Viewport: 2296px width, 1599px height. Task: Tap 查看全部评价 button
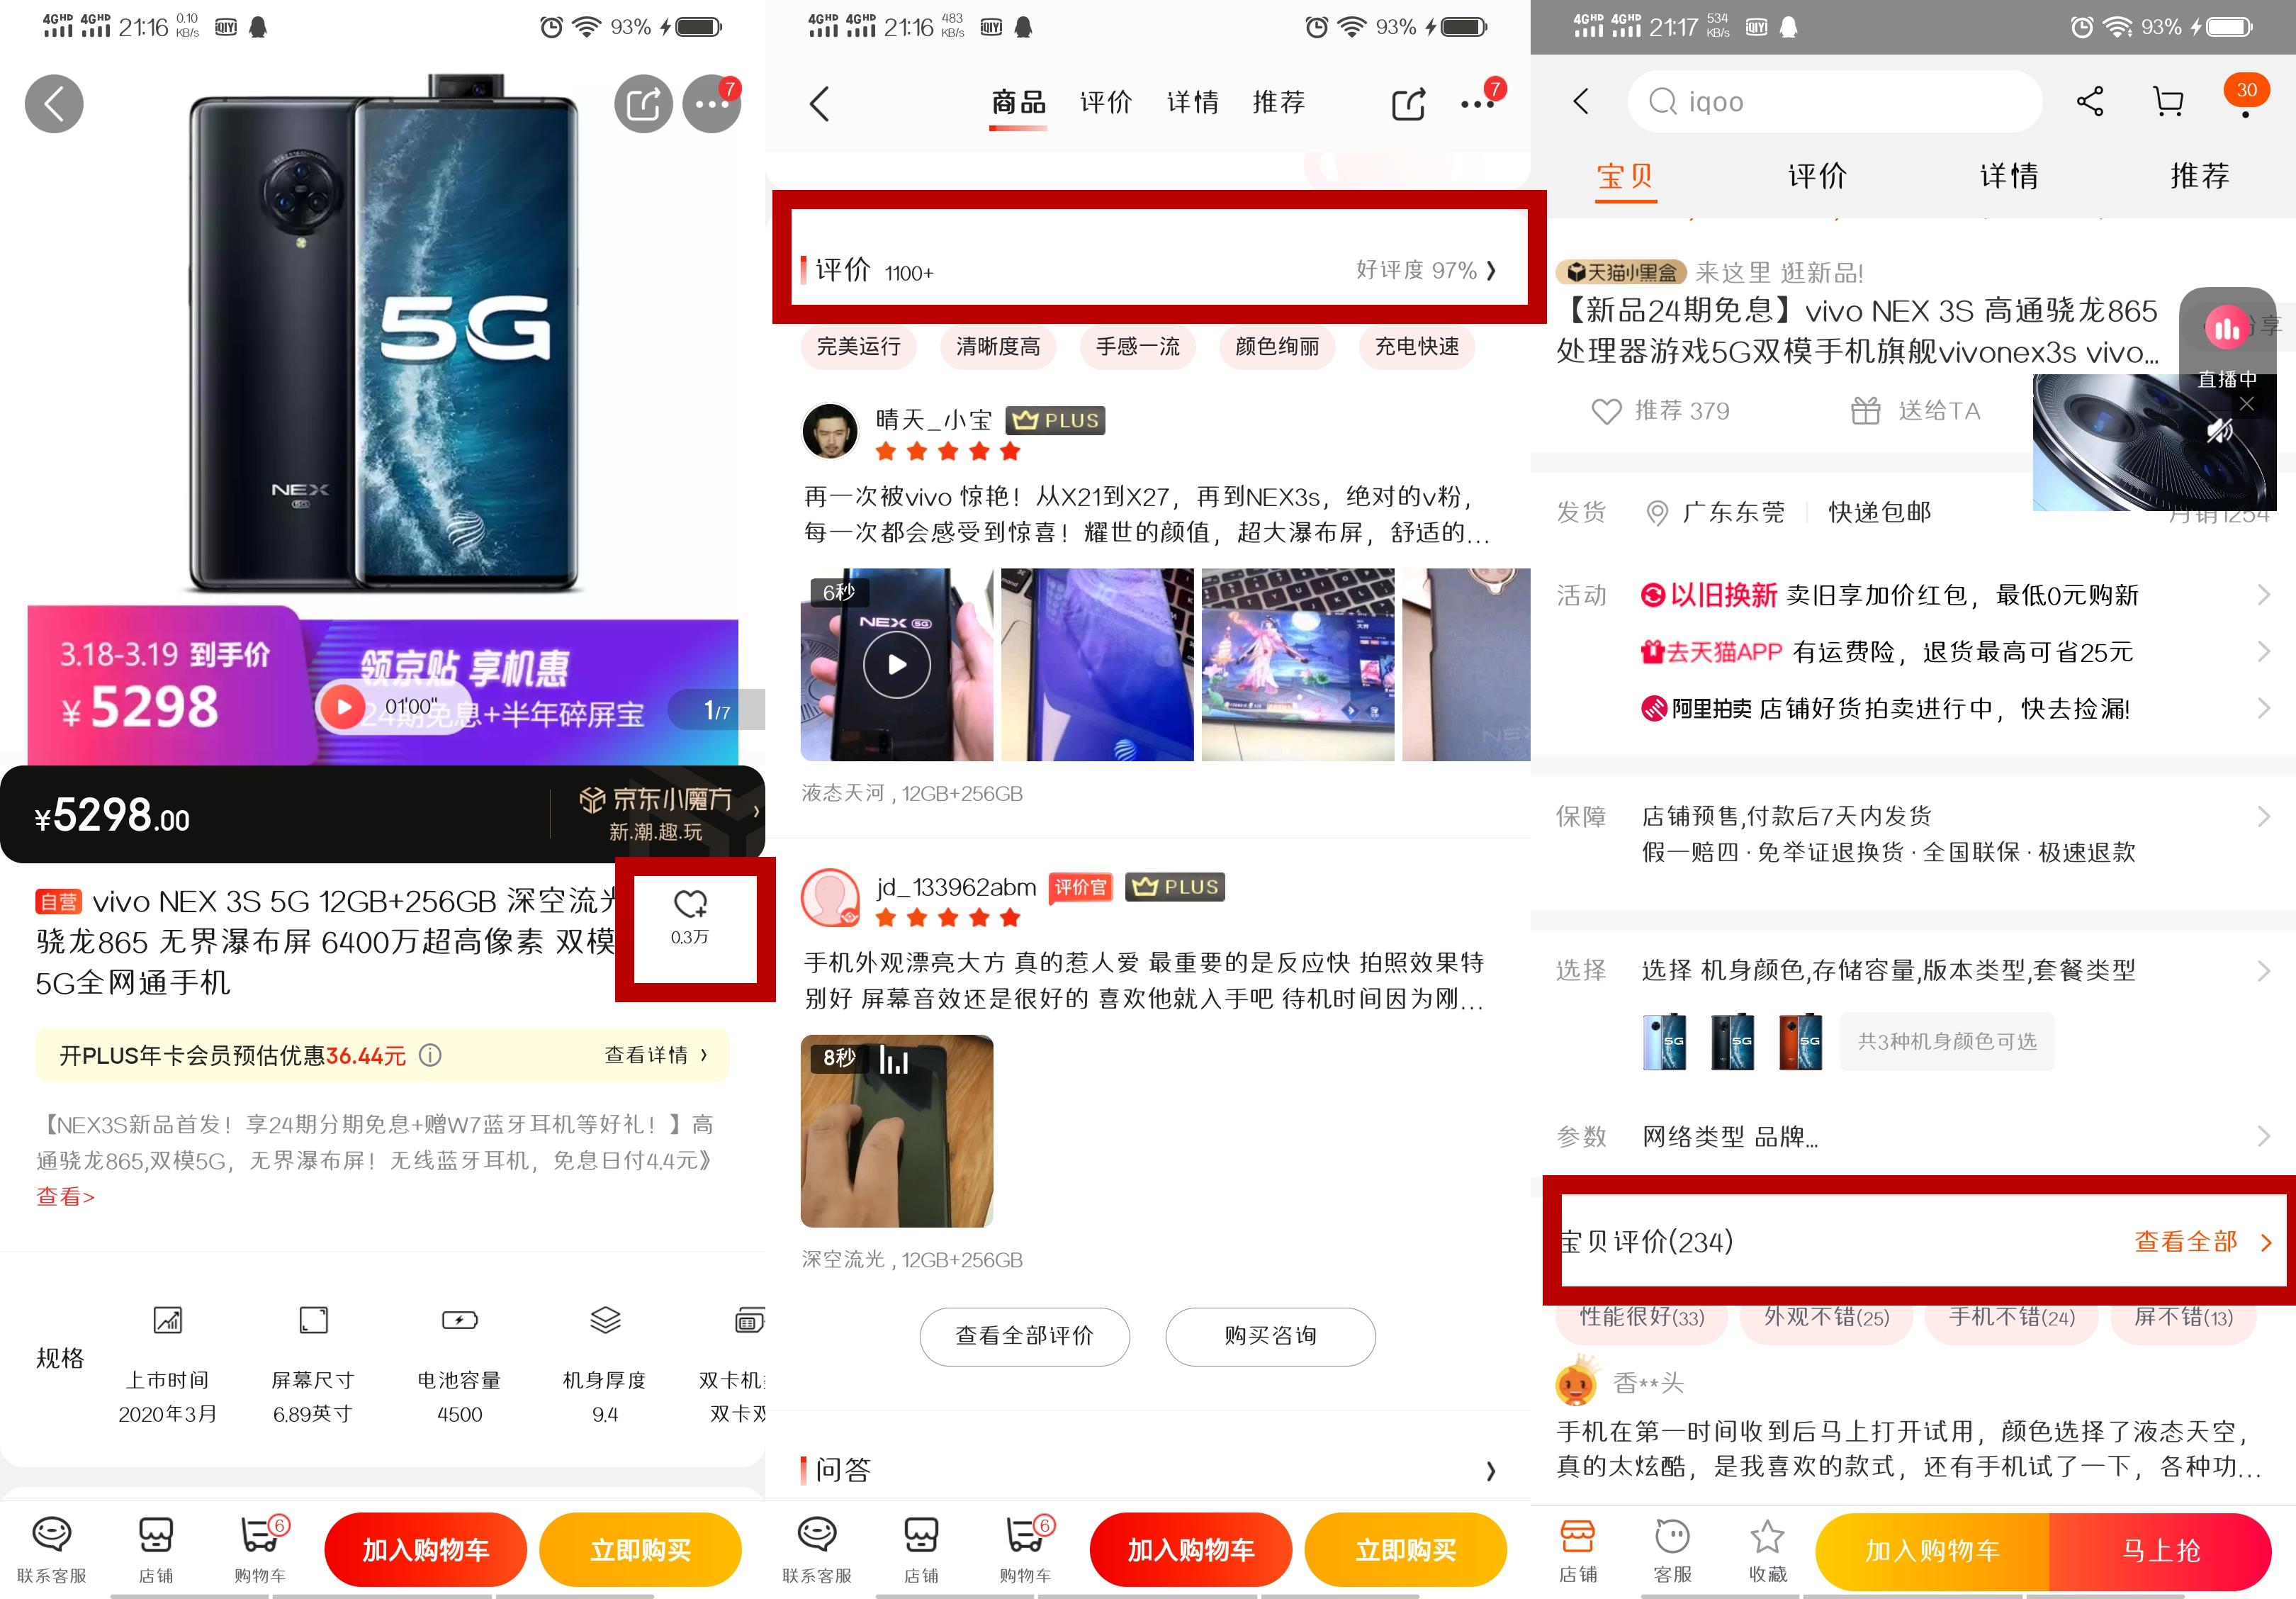(1024, 1336)
